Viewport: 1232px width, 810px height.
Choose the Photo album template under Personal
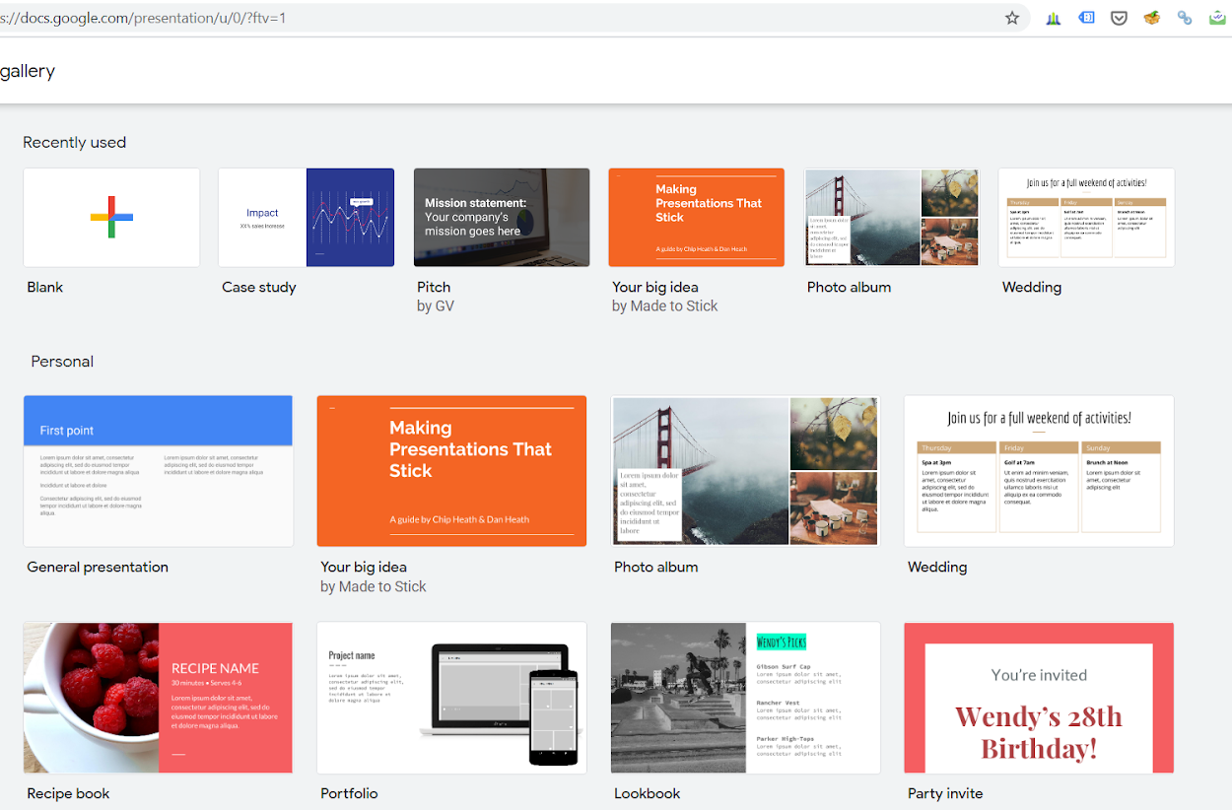[745, 470]
